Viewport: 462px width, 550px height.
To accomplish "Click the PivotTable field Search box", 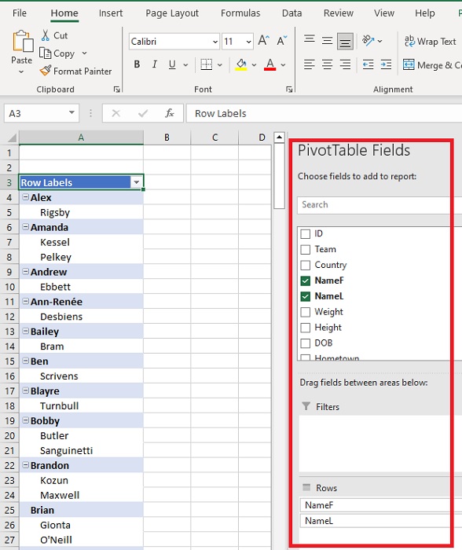I will pos(379,205).
